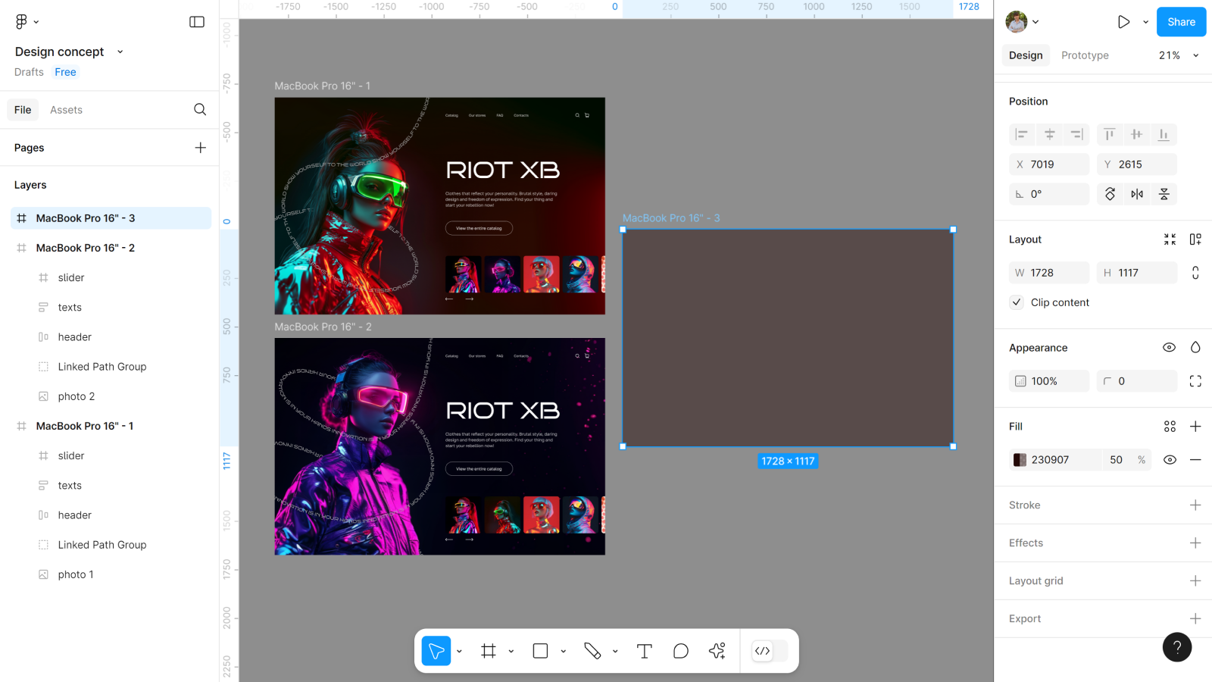Select the Pen tool in bottom toolbar

coord(592,651)
